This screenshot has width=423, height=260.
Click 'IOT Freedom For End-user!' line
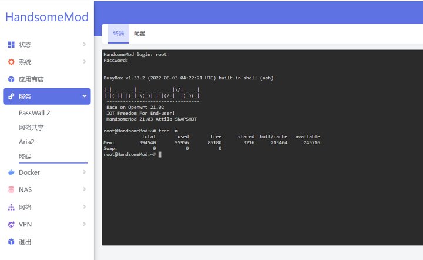coord(140,113)
